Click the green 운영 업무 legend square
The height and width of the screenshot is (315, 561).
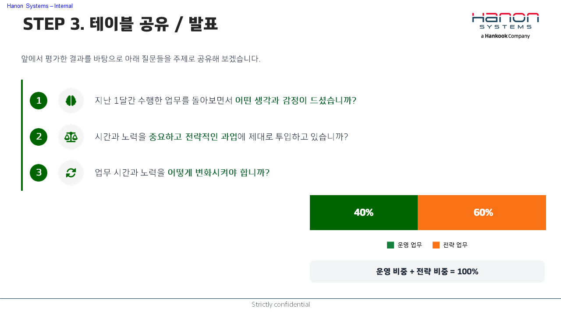coord(391,245)
